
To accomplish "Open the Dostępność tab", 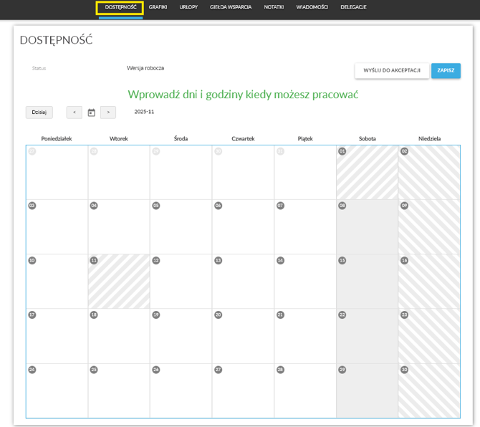I will [120, 7].
